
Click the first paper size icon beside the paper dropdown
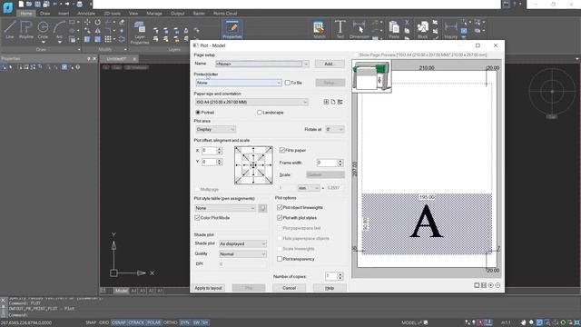pyautogui.click(x=326, y=102)
